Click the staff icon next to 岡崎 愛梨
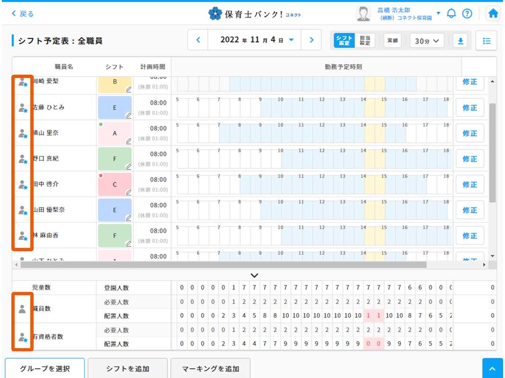The image size is (505, 378). coord(22,82)
